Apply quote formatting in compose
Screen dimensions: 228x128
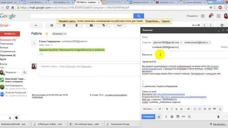click(214, 109)
